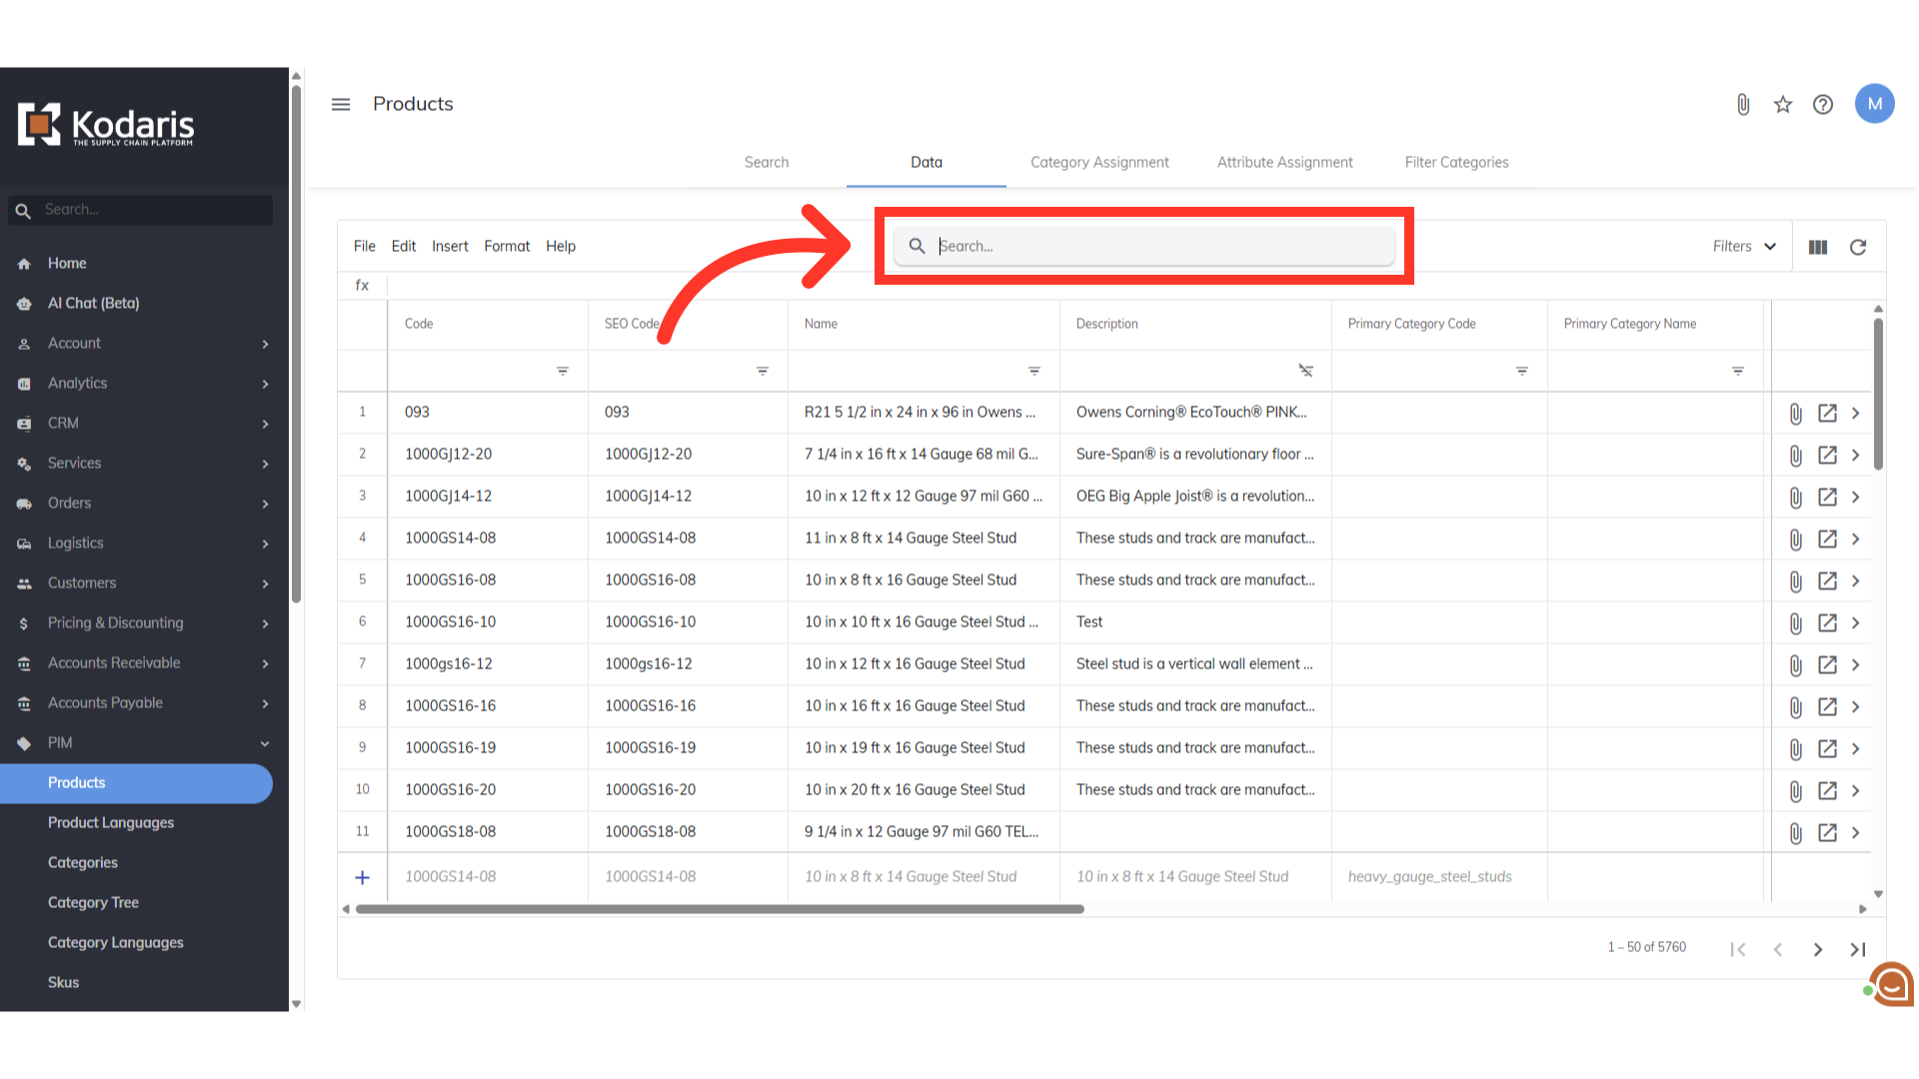The width and height of the screenshot is (1919, 1079).
Task: Switch to Category Assignment tab
Action: tap(1099, 162)
